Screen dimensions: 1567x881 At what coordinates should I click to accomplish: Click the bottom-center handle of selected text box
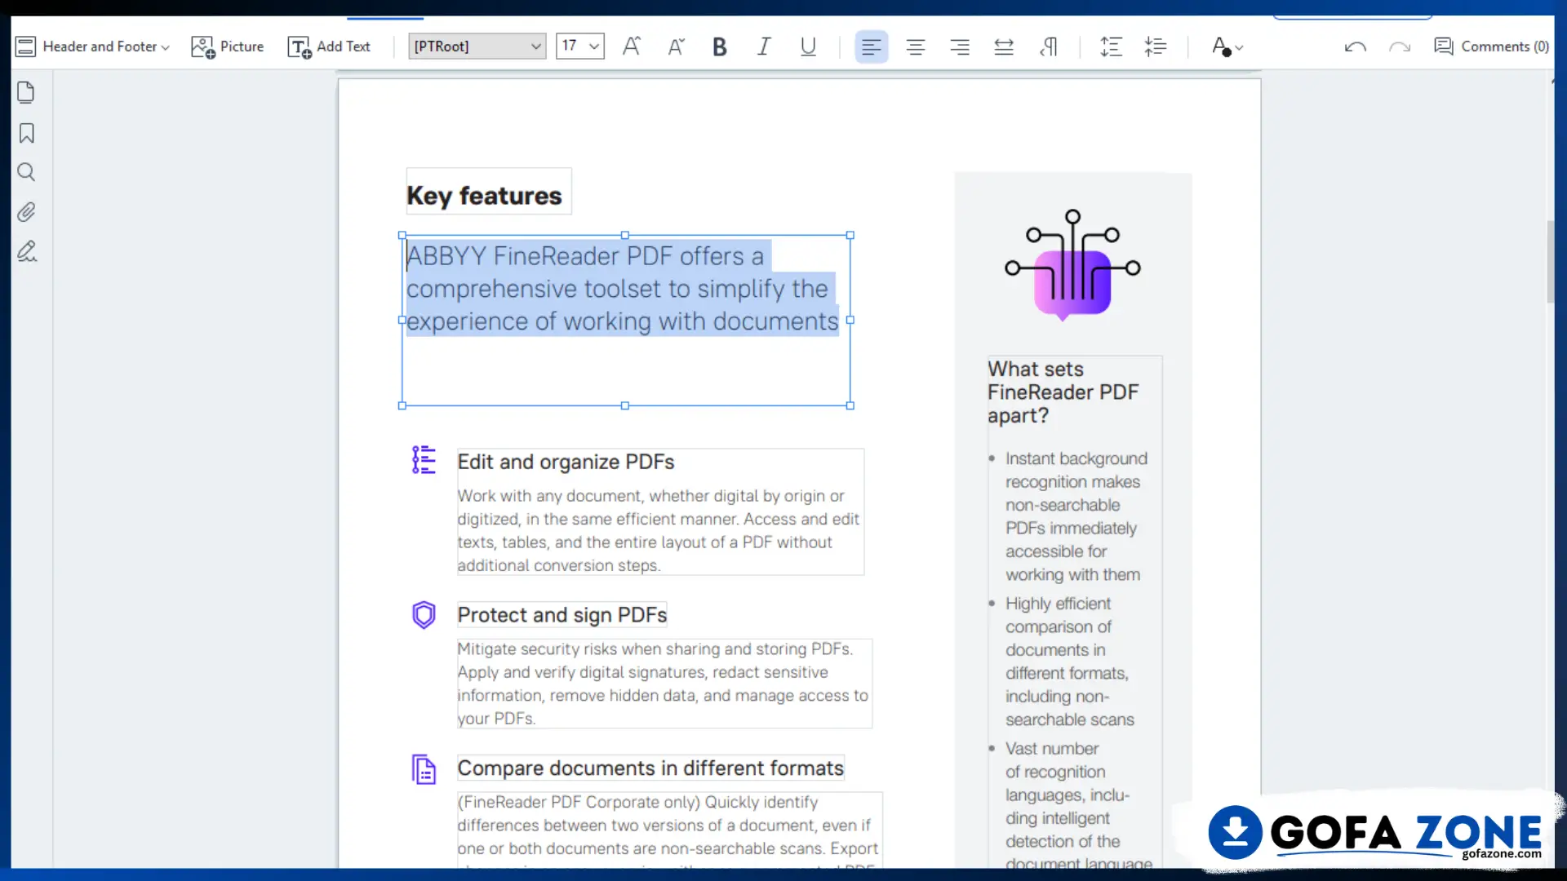pyautogui.click(x=625, y=405)
